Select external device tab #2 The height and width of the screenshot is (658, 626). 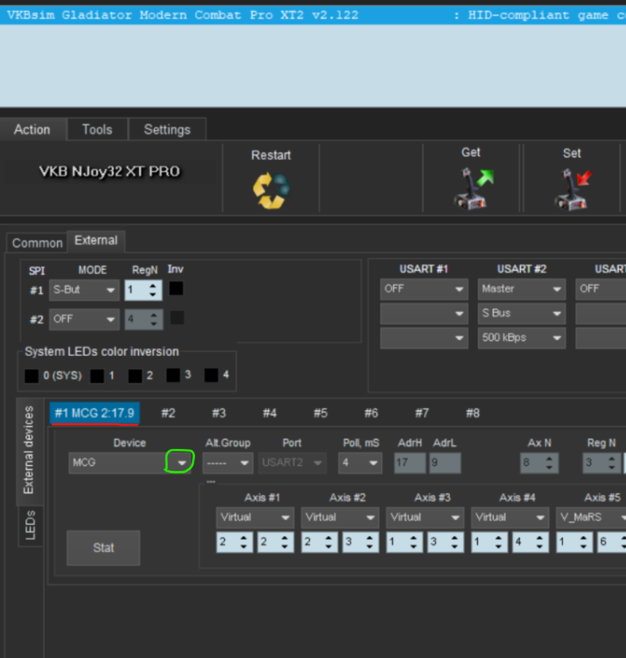click(168, 413)
